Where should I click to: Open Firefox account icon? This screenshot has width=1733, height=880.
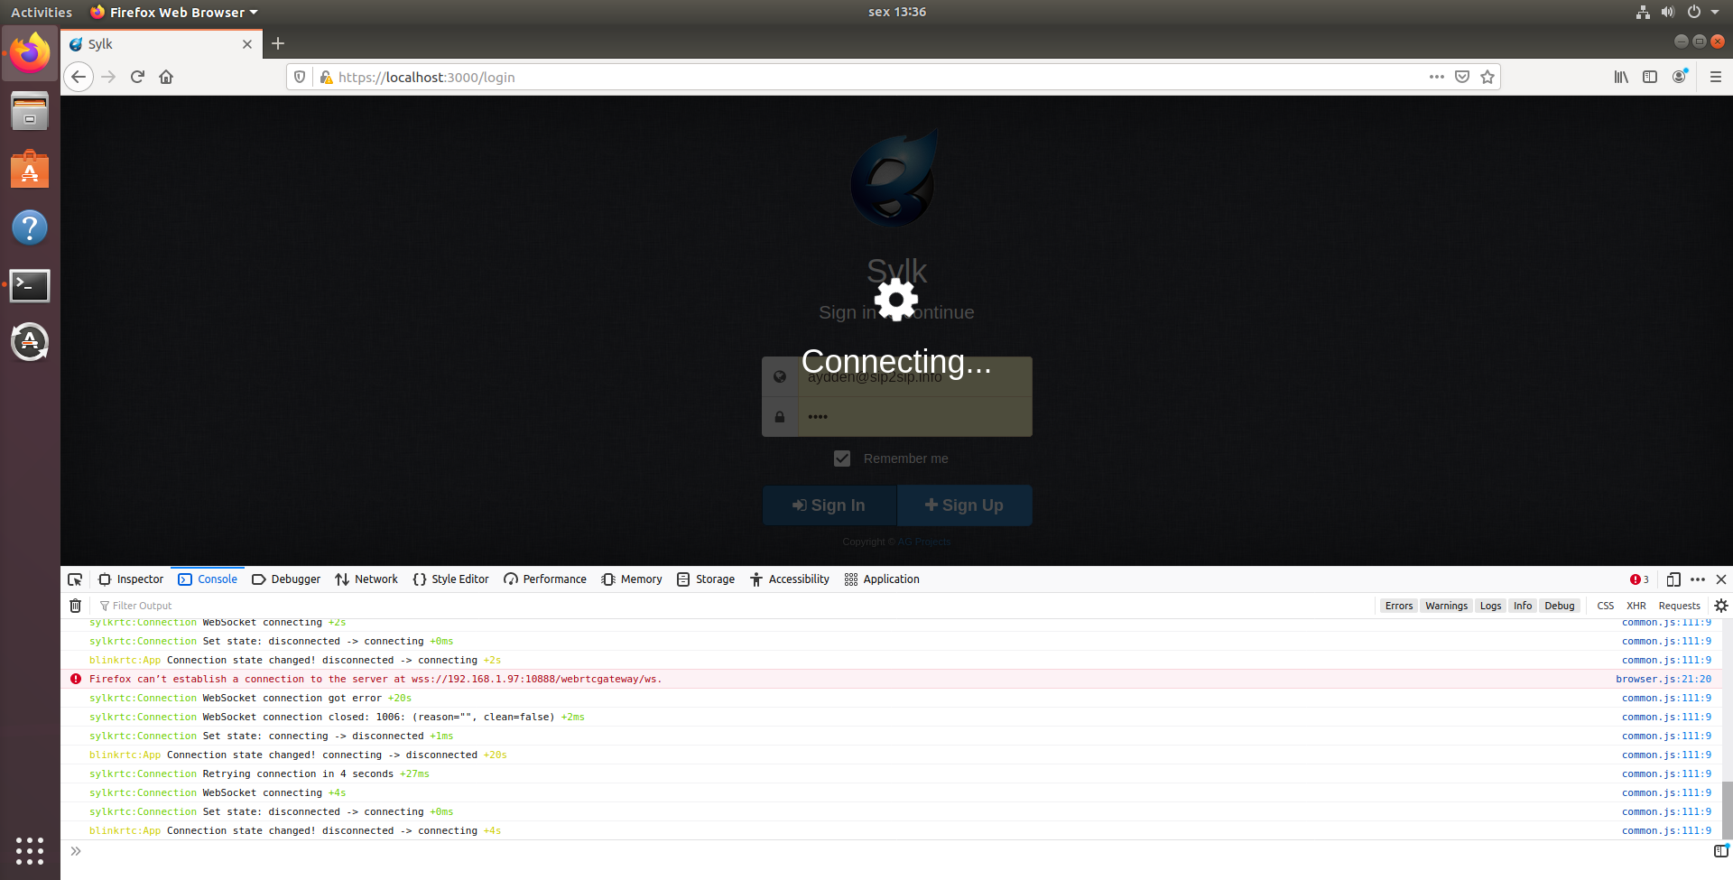coord(1679,77)
